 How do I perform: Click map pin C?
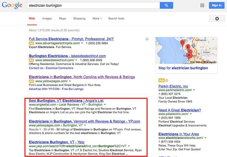coord(191,51)
